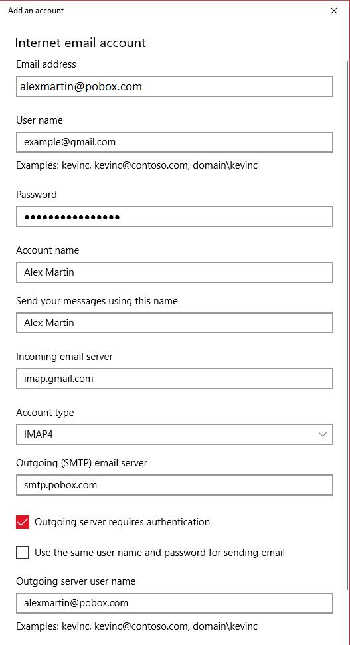
Task: Select the Password field
Action: pos(175,217)
